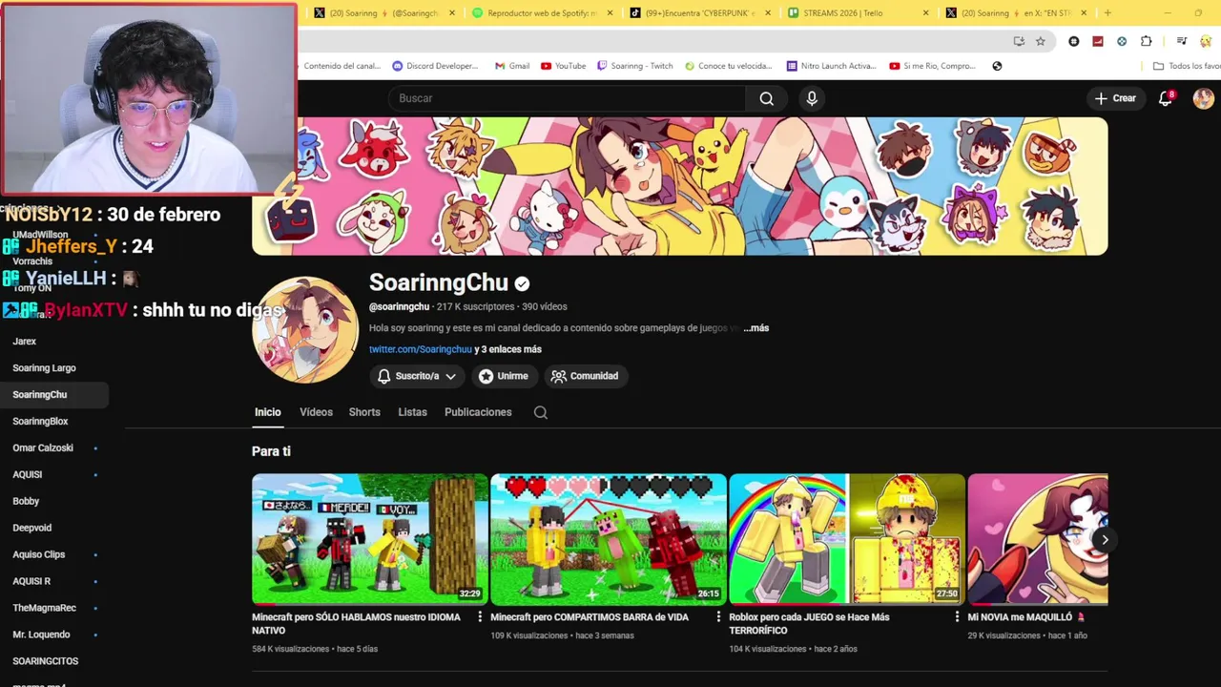This screenshot has width=1221, height=687.
Task: Open media control icon in toolbar
Action: pos(1182,41)
